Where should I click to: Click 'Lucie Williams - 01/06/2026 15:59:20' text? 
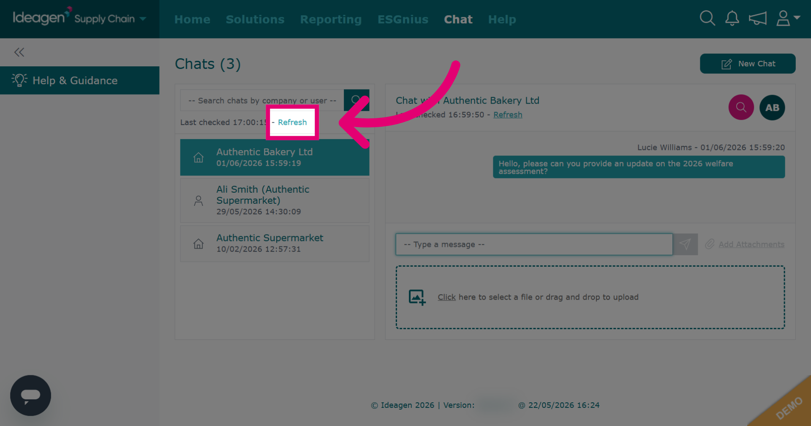click(x=711, y=147)
